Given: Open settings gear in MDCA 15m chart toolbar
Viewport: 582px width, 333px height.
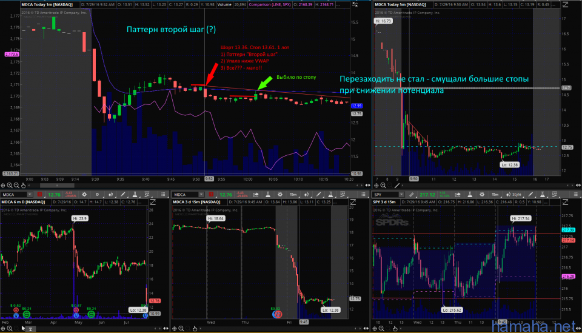Looking at the screenshot, I should (280, 195).
